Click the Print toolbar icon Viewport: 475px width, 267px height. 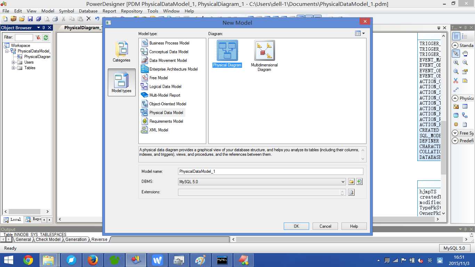55,19
